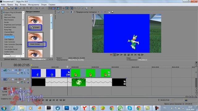Click the Stop button under the preview
Viewport: 198px width, 111px height.
click(128, 55)
